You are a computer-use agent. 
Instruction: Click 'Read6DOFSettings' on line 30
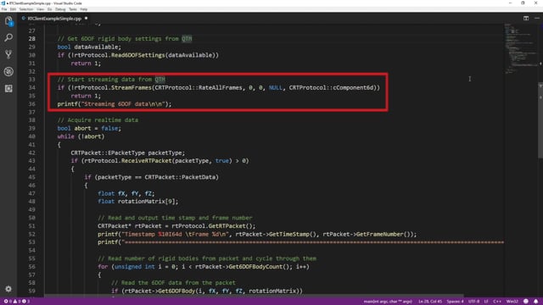[137, 55]
